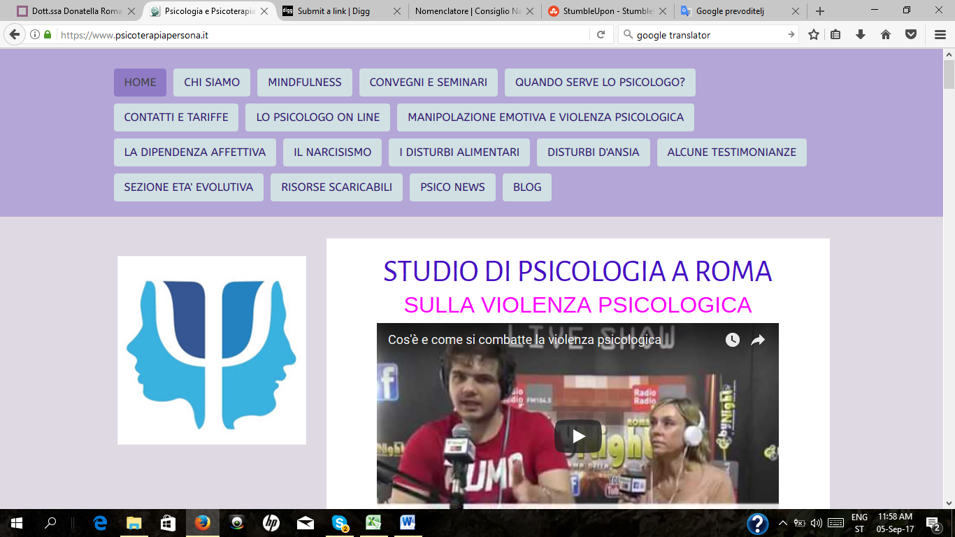Open Microsoft Word from the taskbar

coord(408,523)
